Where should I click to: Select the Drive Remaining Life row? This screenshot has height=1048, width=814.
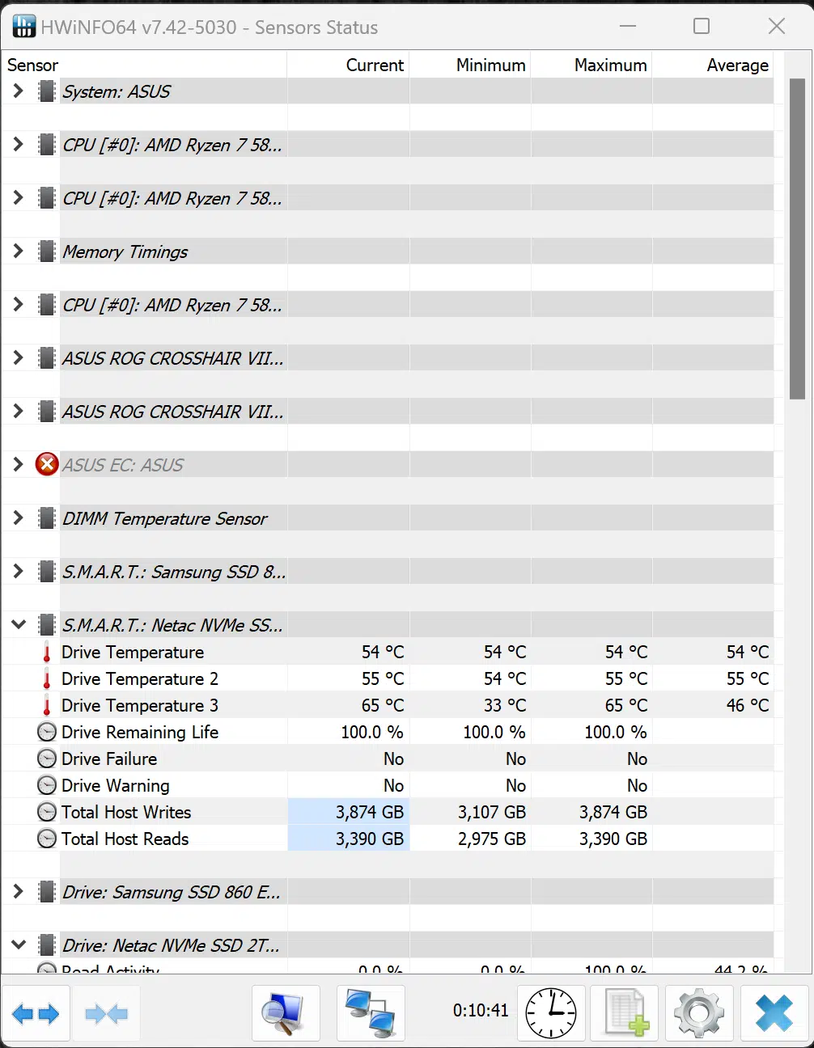pyautogui.click(x=139, y=732)
